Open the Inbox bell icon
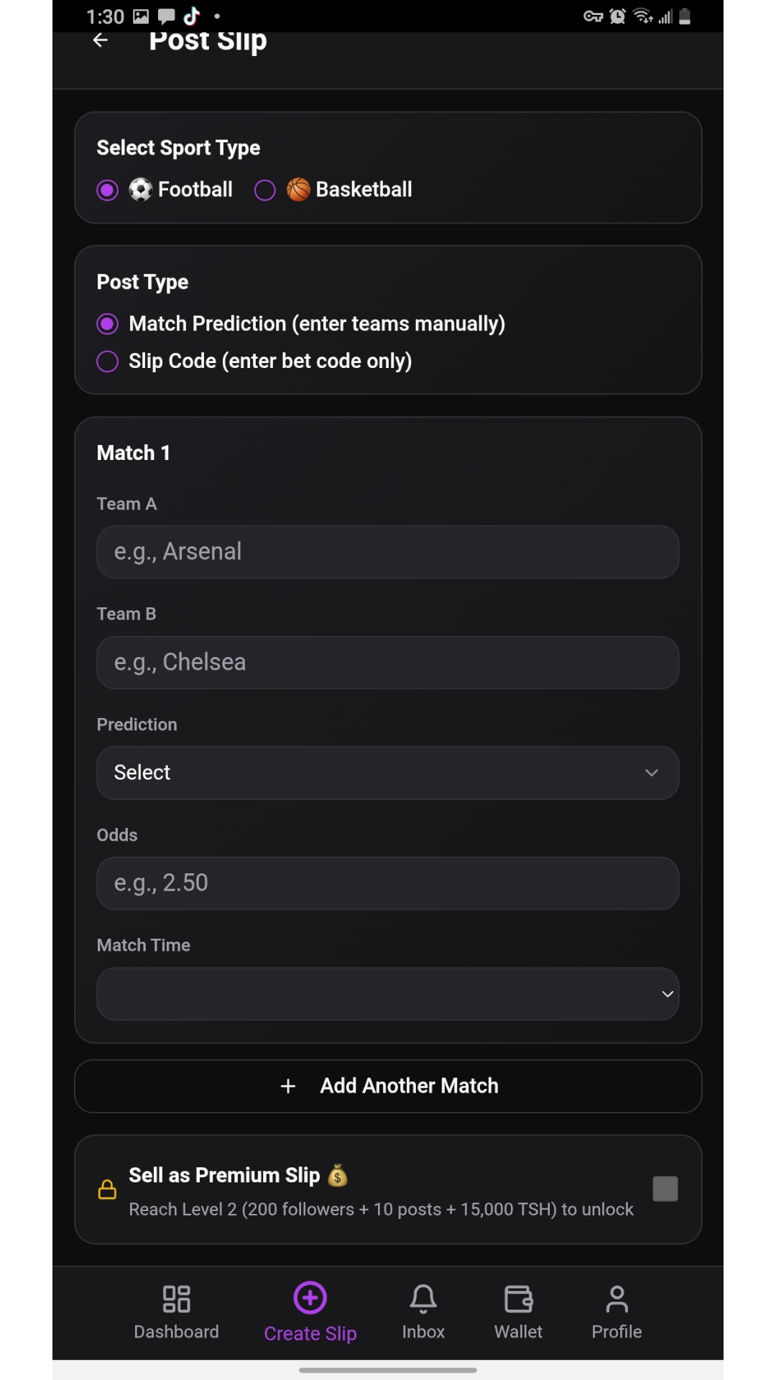This screenshot has width=776, height=1380. pos(423,1298)
